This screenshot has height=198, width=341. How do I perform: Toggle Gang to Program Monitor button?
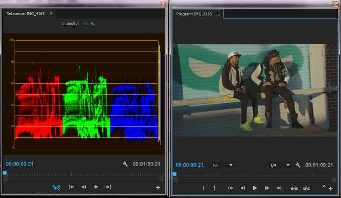(x=56, y=187)
